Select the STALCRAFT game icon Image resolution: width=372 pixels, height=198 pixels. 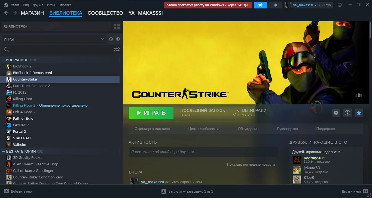point(9,138)
